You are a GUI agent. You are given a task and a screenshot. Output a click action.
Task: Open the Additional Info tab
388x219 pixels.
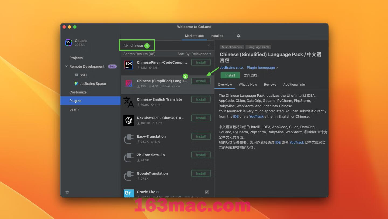pos(294,85)
